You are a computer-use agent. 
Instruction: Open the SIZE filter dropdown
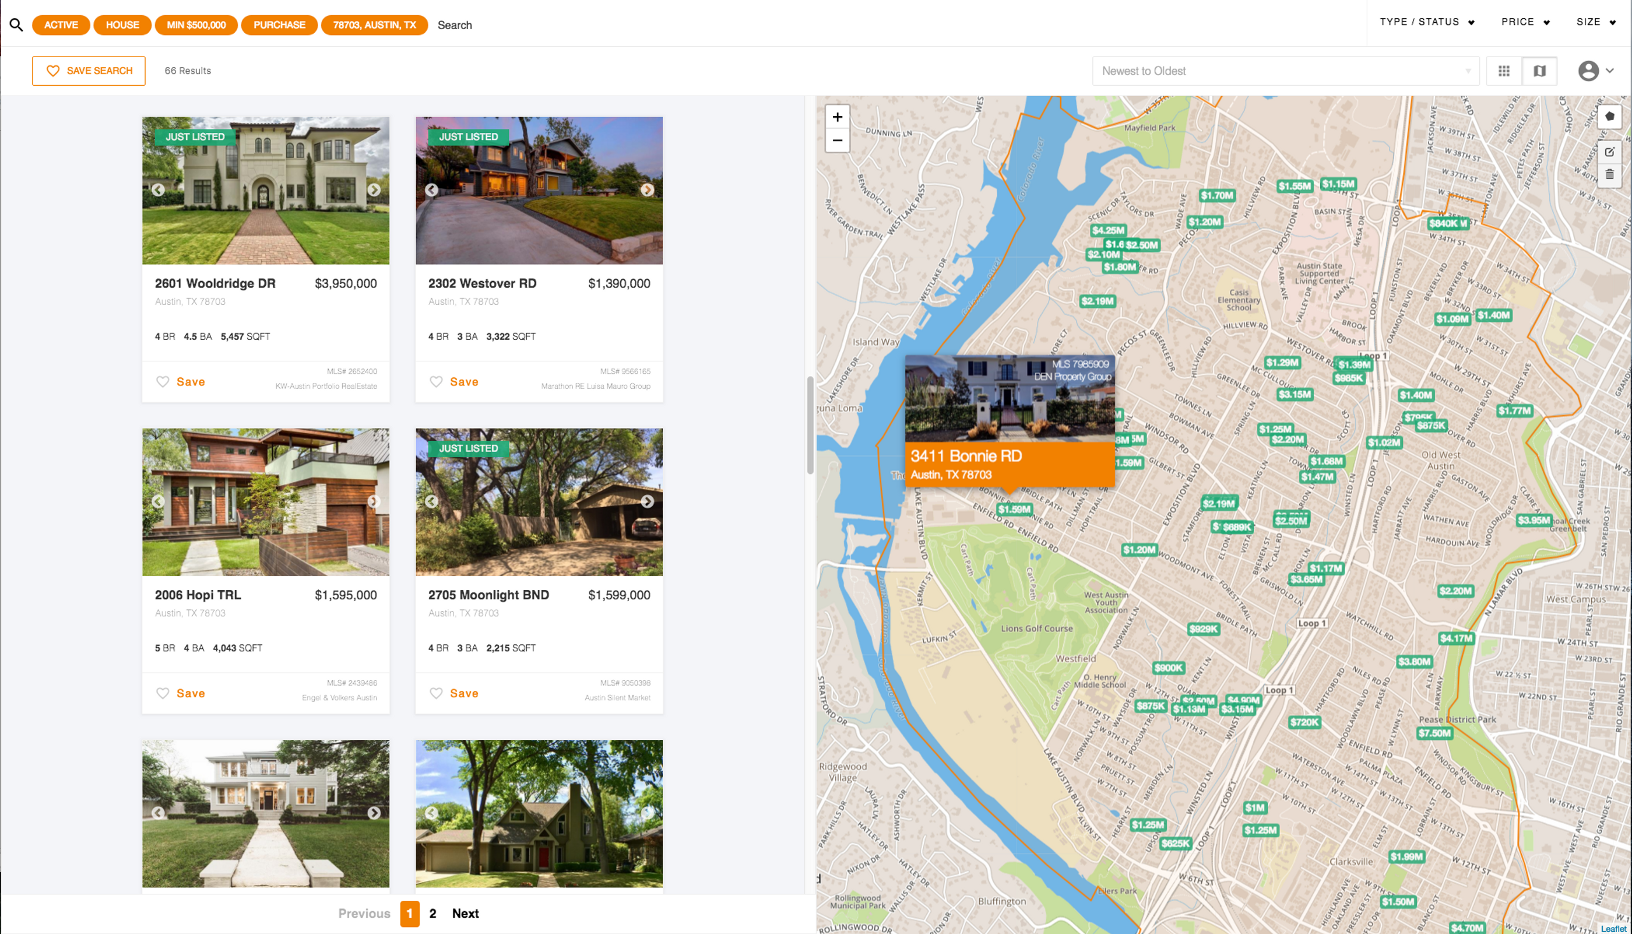(1595, 22)
